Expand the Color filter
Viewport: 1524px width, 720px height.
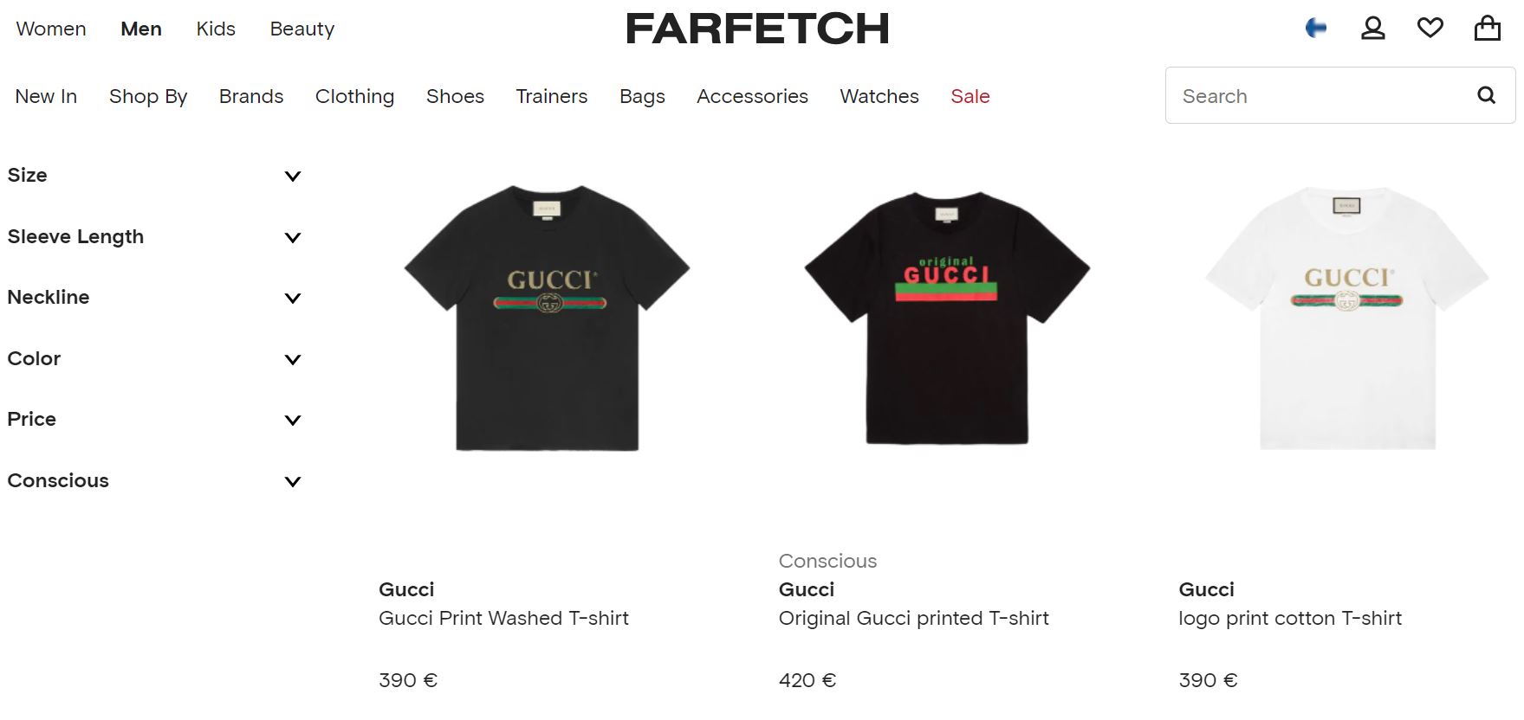[154, 359]
